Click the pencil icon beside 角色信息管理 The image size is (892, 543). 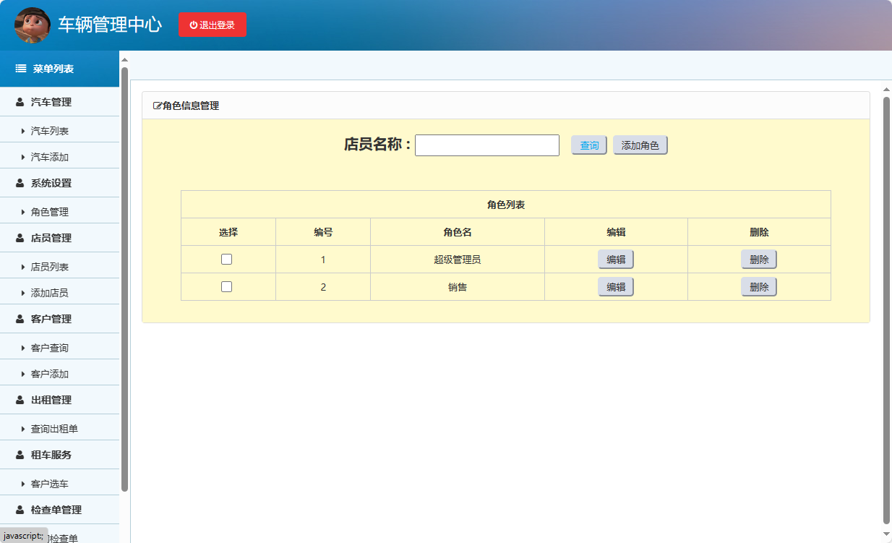pos(157,105)
